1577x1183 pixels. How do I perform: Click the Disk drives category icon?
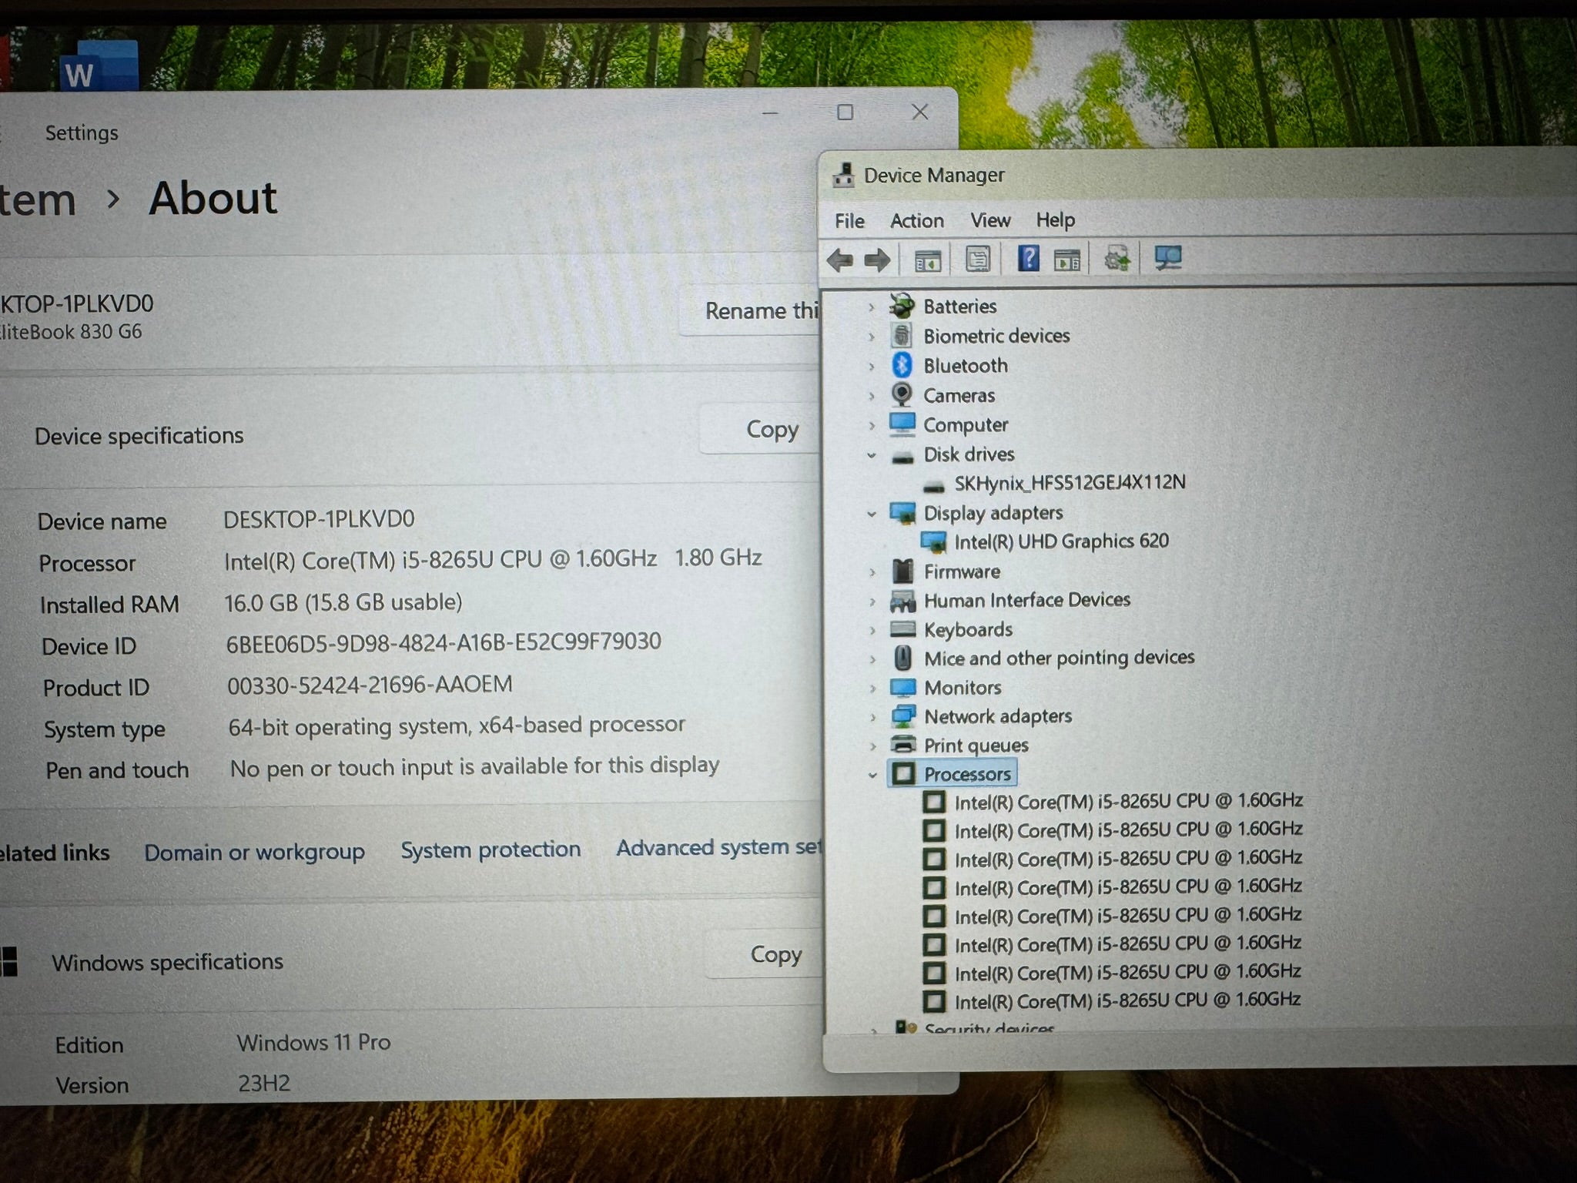902,457
